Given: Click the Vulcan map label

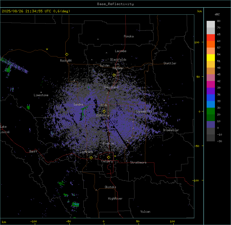Looking at the screenshot, I should 146,212.
